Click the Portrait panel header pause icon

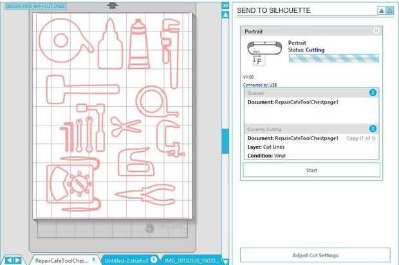(376, 31)
